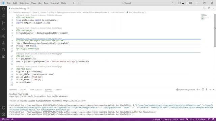Image resolution: width=216 pixels, height=121 pixels.
Task: Change indentation via Spaces: 4
Action: point(168,119)
